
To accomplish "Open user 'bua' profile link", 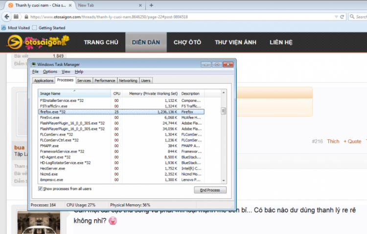I will coord(19,148).
